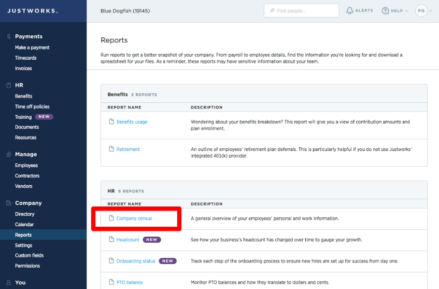
Task: Click the '6 REPORTS' count label
Action: click(131, 191)
